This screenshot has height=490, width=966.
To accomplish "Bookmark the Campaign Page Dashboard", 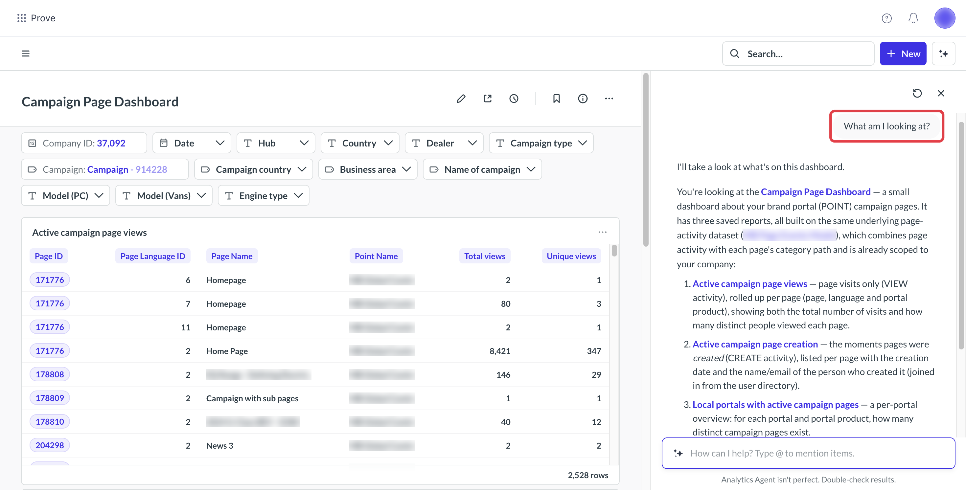I will (x=557, y=99).
